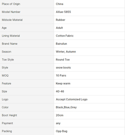Select the Winter, Autumn season value
This screenshot has height=135, width=125.
click(x=66, y=52)
